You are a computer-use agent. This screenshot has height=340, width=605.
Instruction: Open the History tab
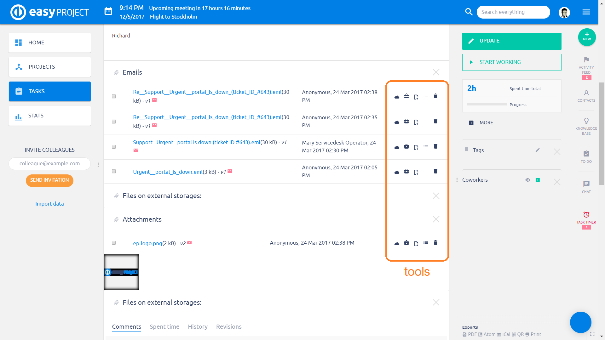point(198,327)
